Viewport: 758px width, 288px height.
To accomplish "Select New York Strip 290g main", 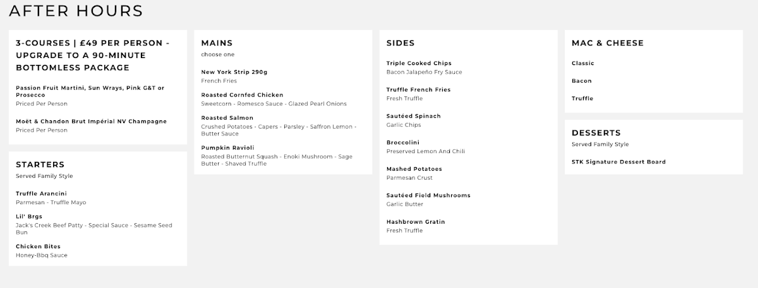I will 234,72.
